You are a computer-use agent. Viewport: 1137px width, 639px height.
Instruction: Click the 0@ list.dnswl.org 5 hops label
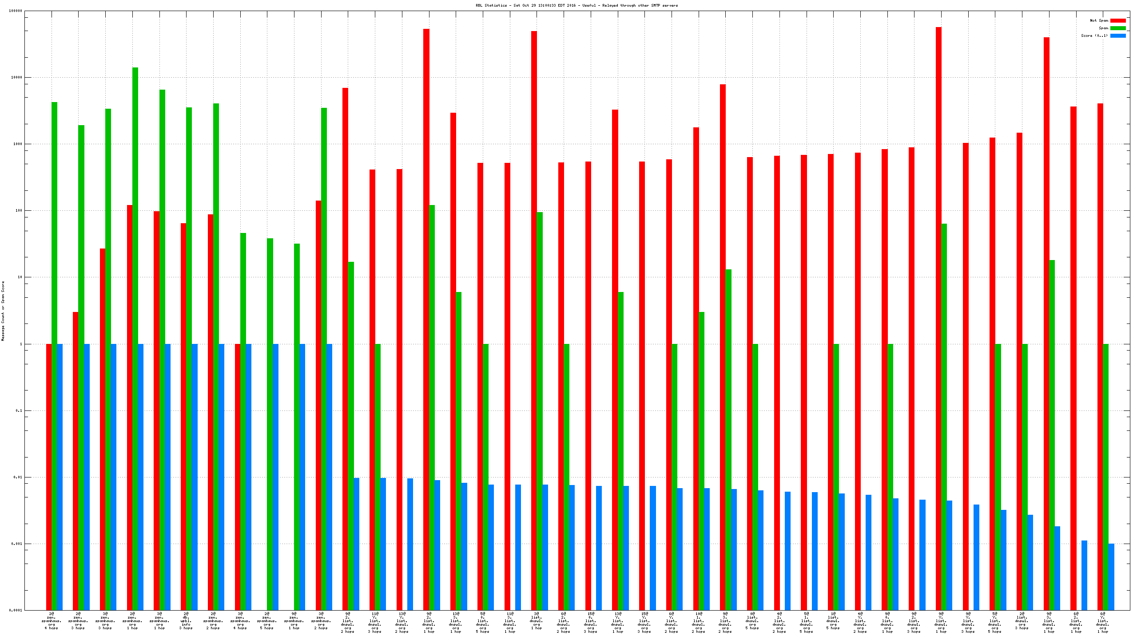click(752, 621)
